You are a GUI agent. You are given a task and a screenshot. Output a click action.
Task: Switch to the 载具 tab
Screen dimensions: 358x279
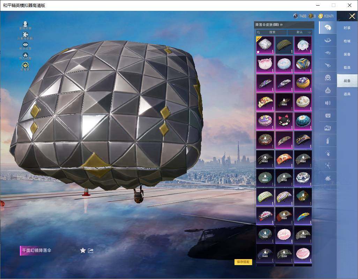(347, 68)
